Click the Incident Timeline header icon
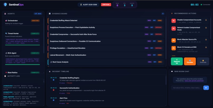 click(50, 71)
